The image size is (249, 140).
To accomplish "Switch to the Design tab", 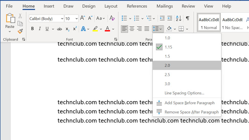I will (89, 6).
